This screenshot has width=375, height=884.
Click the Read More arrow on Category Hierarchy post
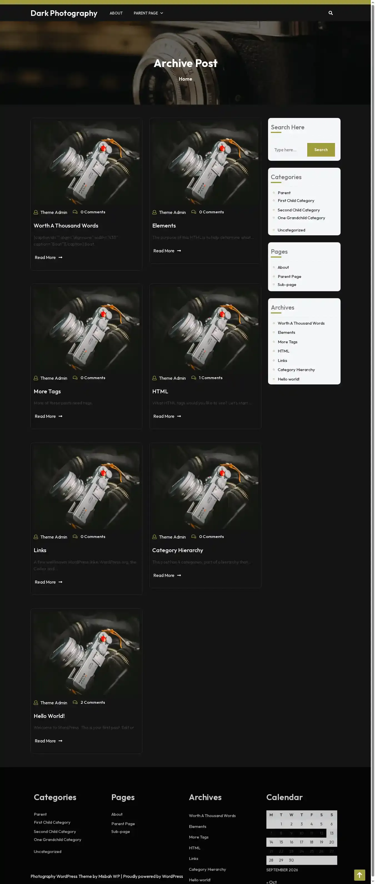point(179,576)
